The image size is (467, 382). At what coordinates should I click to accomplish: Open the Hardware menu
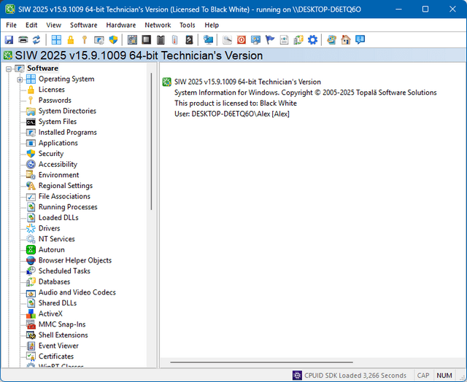coord(120,25)
